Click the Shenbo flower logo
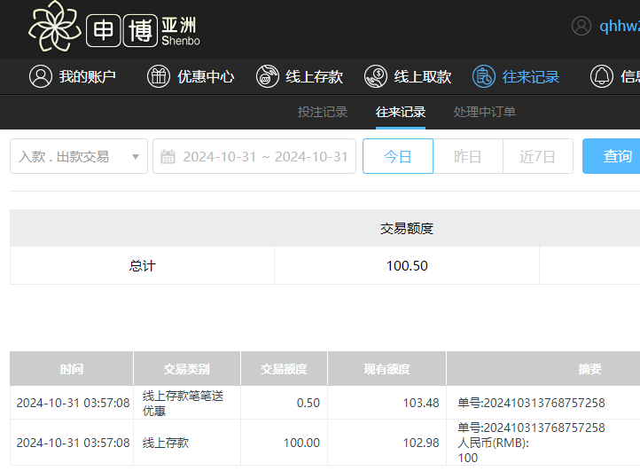Viewport: 640px width, 471px height. [55, 27]
